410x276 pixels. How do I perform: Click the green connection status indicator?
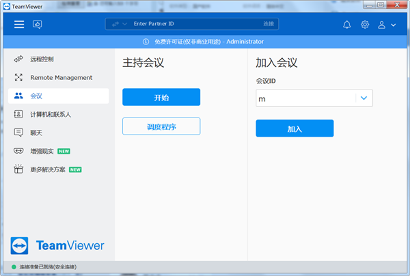click(x=14, y=267)
